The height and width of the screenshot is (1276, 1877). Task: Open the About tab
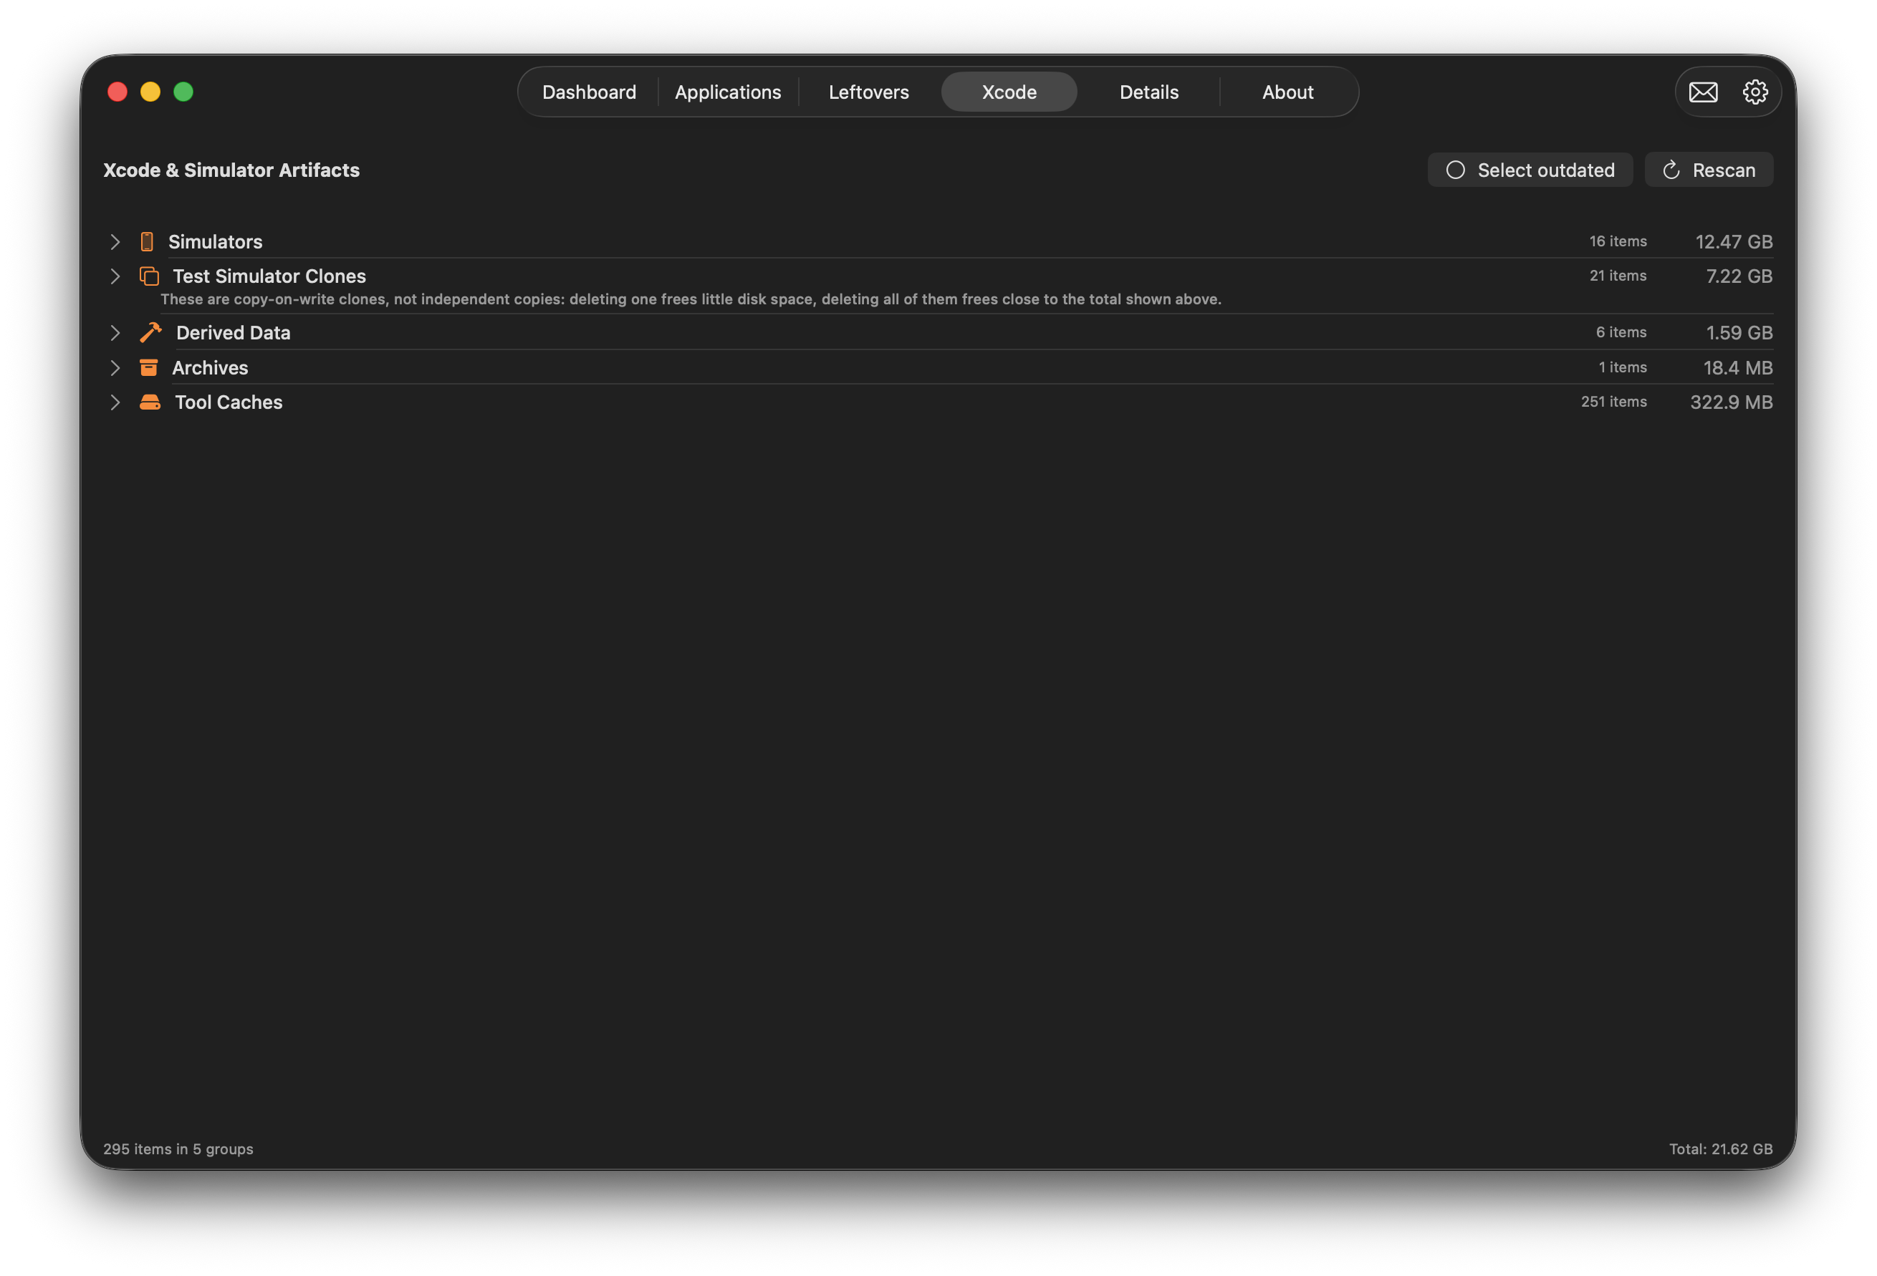point(1287,92)
